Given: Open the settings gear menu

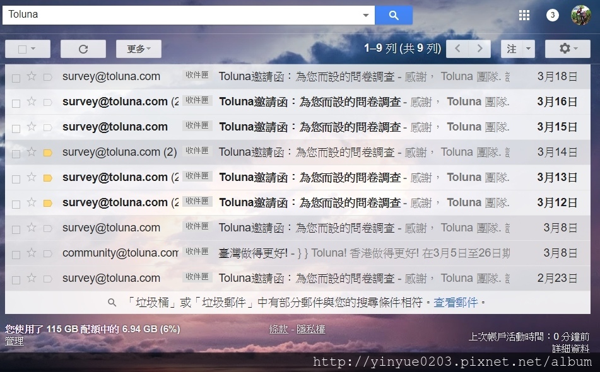Looking at the screenshot, I should 567,49.
